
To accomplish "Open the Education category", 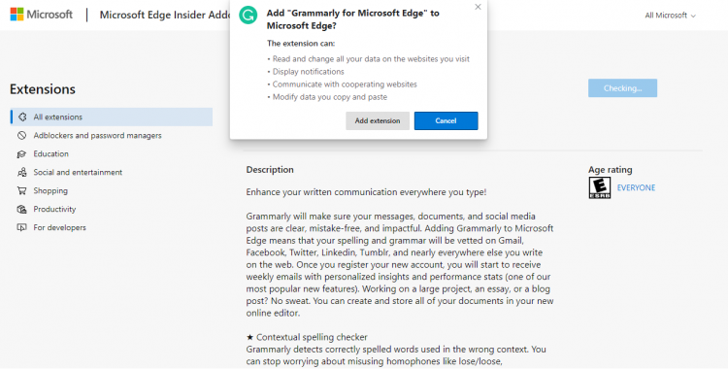I will (x=51, y=153).
